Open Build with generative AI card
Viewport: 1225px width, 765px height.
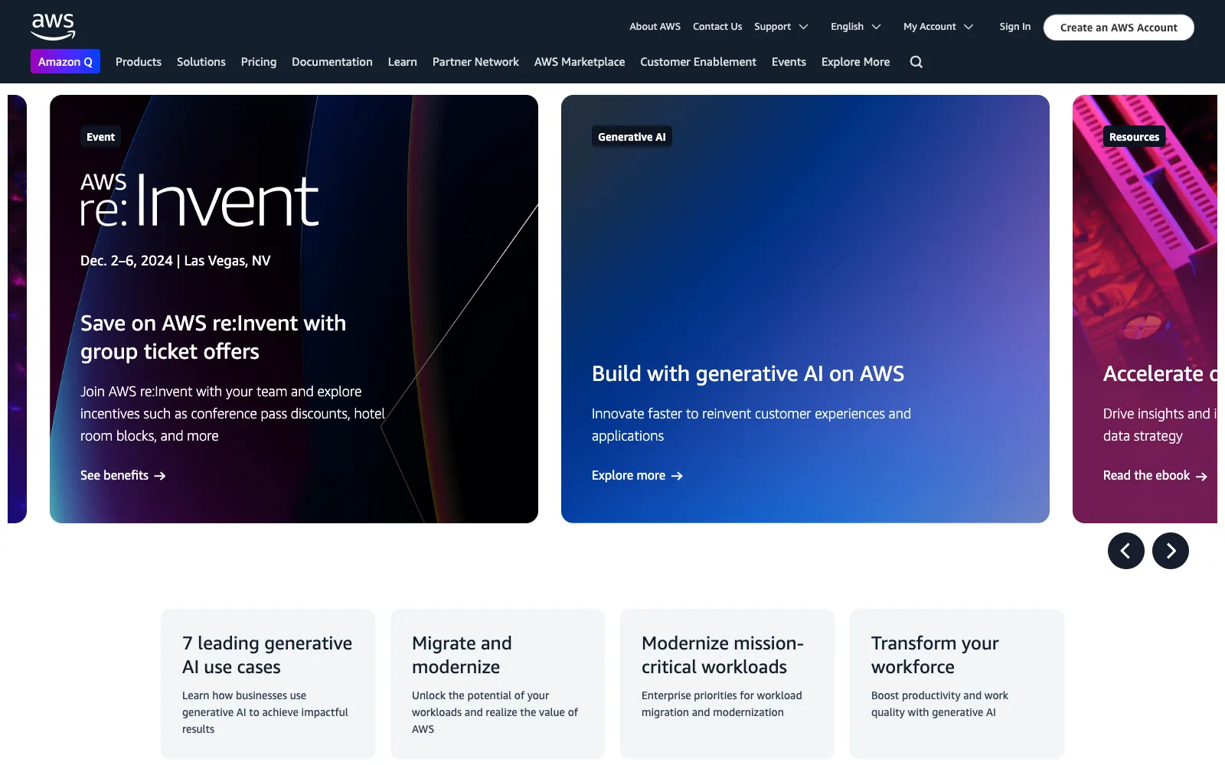(805, 309)
